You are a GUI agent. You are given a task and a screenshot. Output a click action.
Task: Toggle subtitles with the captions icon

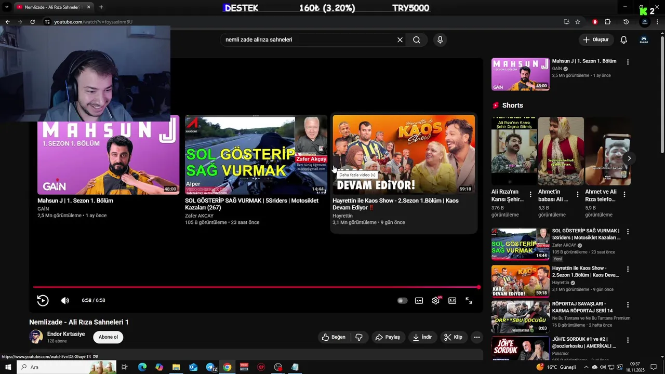point(419,300)
